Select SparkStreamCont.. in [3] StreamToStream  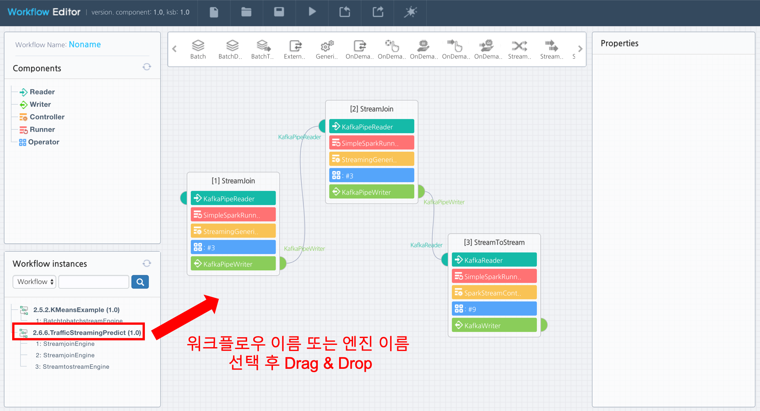[x=494, y=293]
